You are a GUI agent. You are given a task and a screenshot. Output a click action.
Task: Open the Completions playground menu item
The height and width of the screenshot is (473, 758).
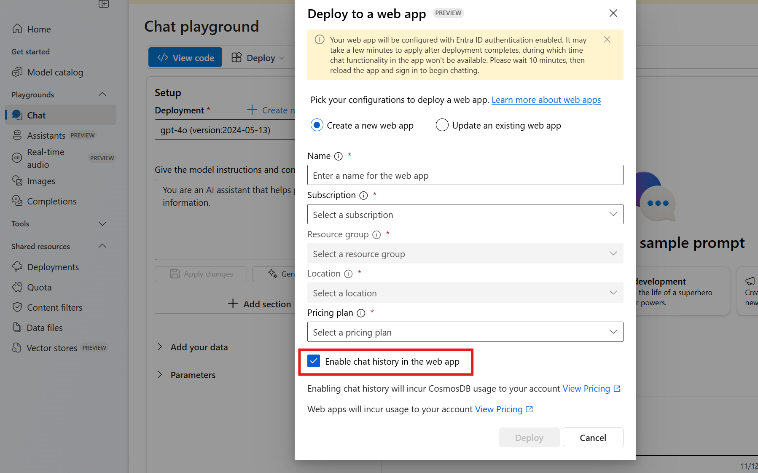[x=51, y=202]
